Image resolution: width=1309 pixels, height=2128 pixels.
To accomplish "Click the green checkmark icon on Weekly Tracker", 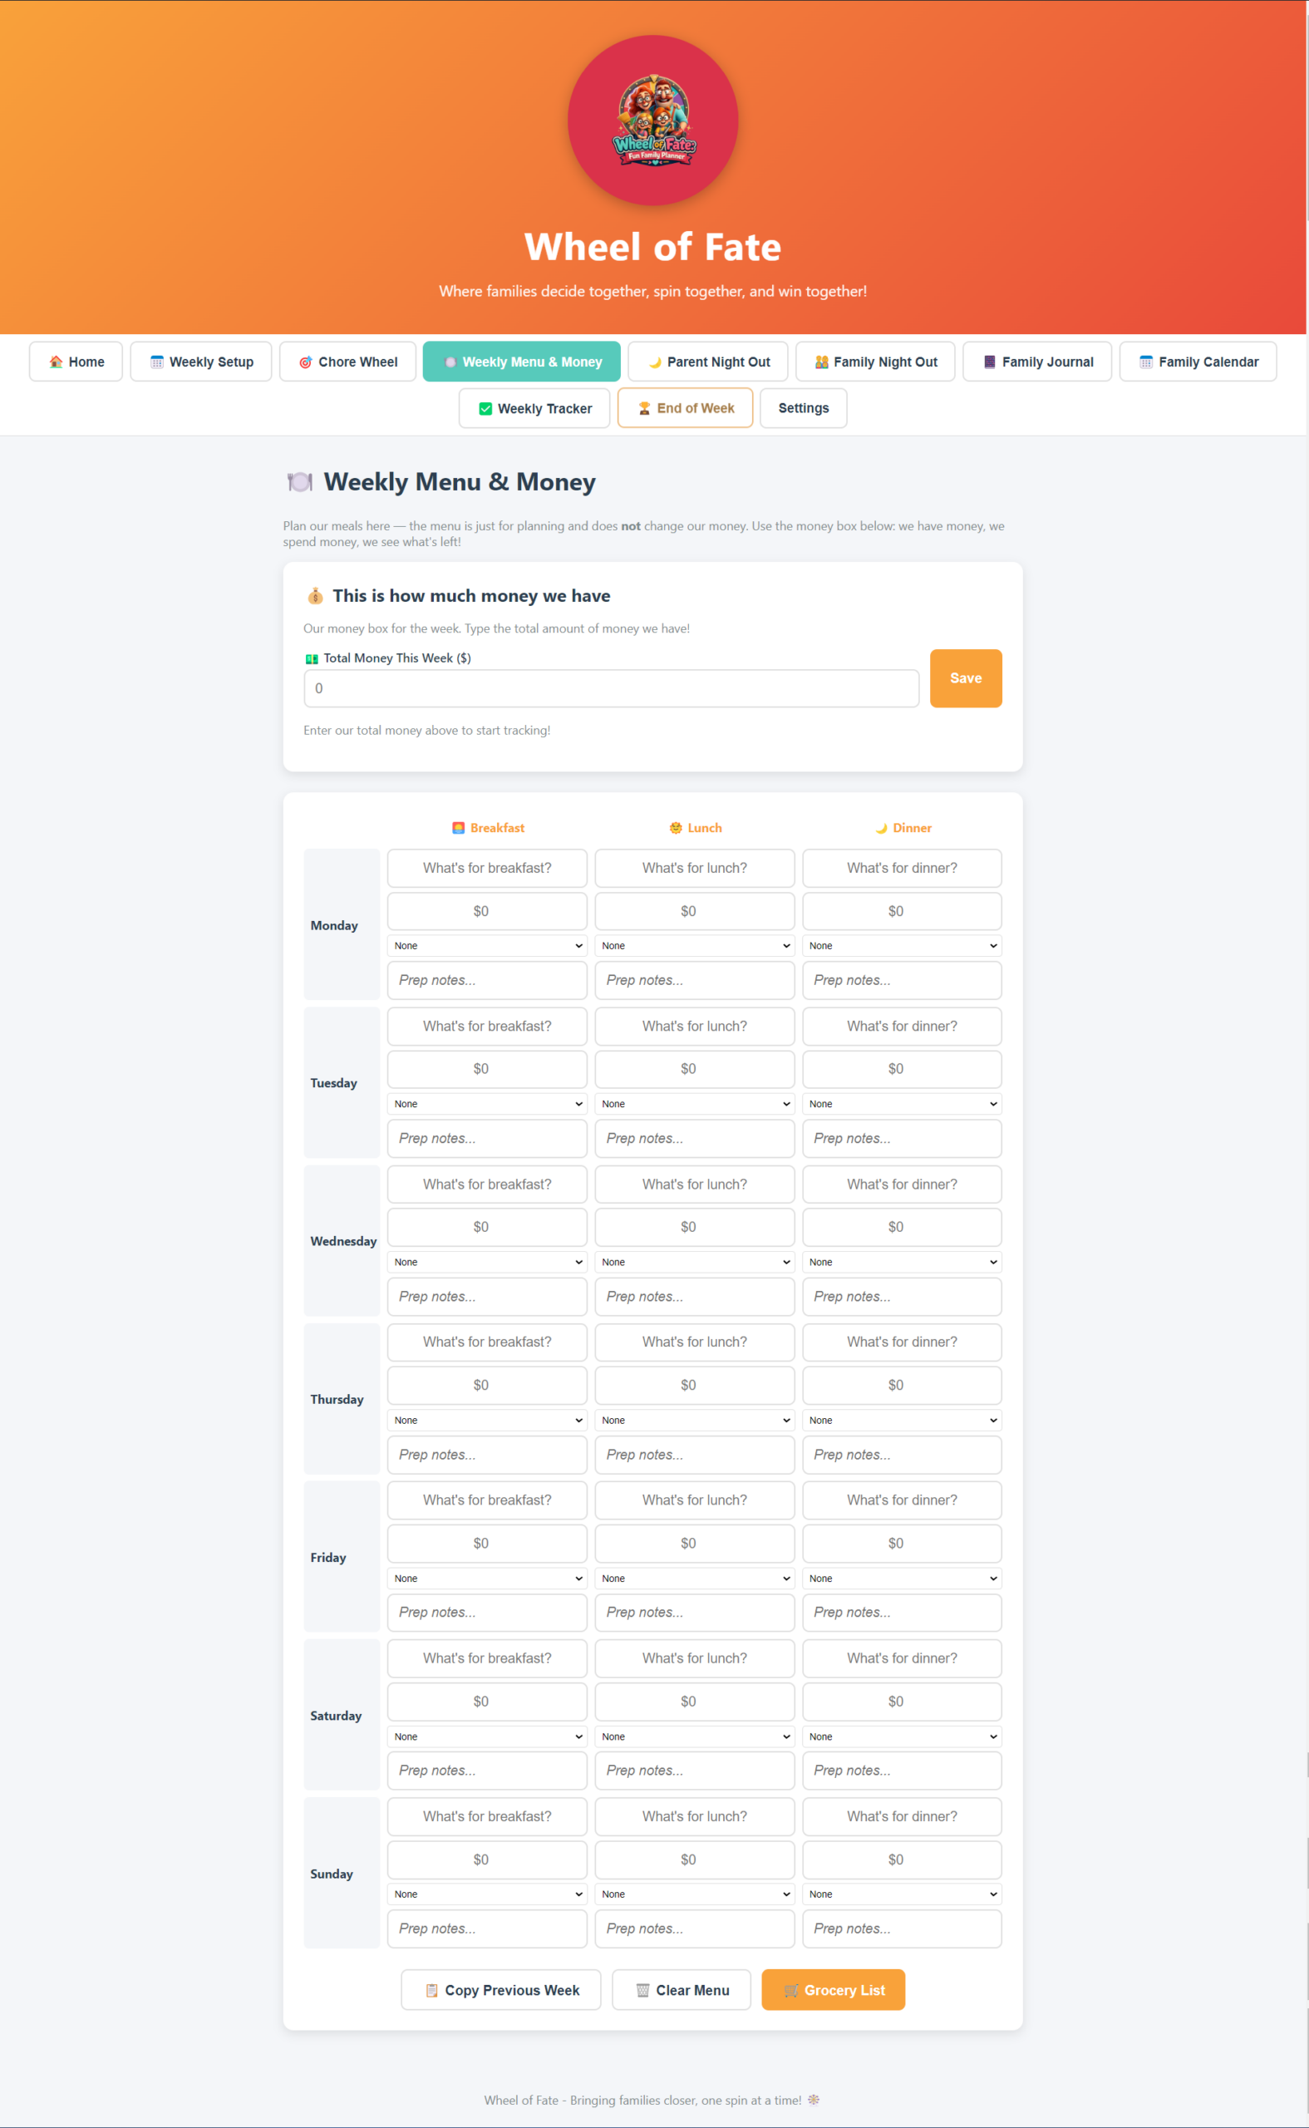I will 485,409.
